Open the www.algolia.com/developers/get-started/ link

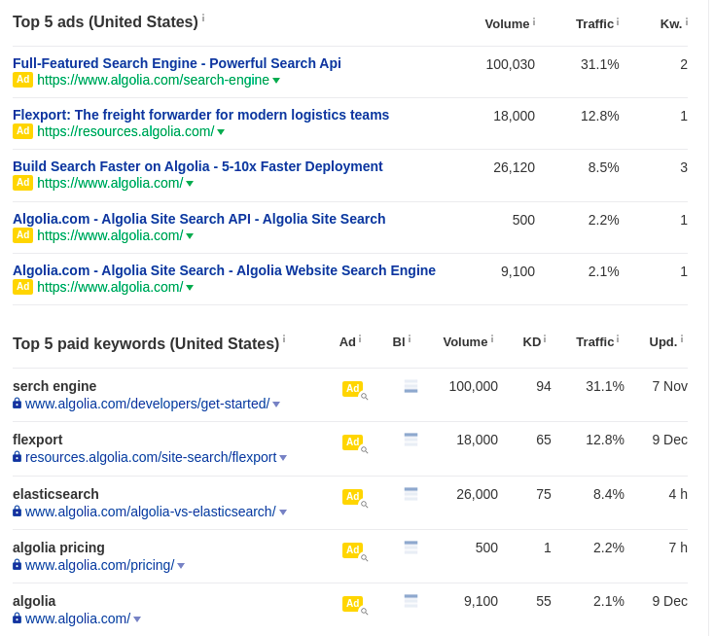(147, 404)
